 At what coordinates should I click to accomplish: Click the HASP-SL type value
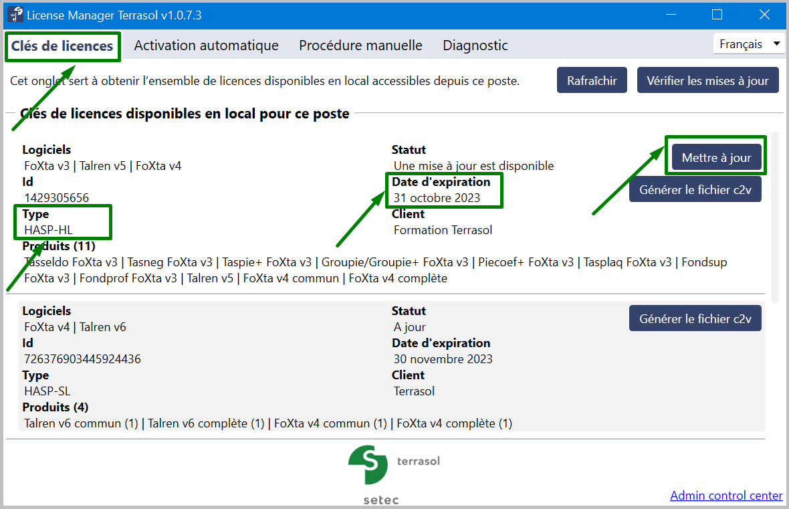coord(47,391)
